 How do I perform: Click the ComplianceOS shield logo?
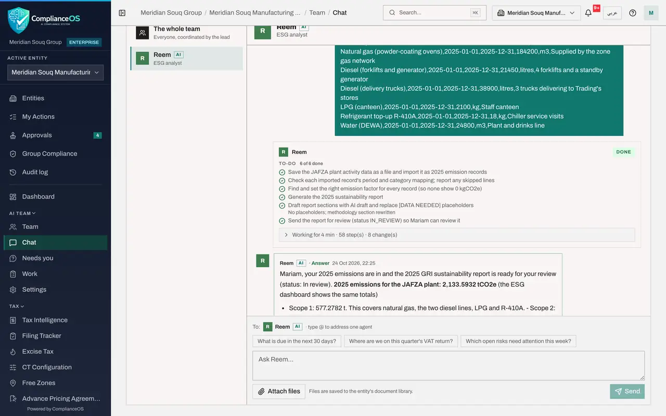[x=19, y=20]
